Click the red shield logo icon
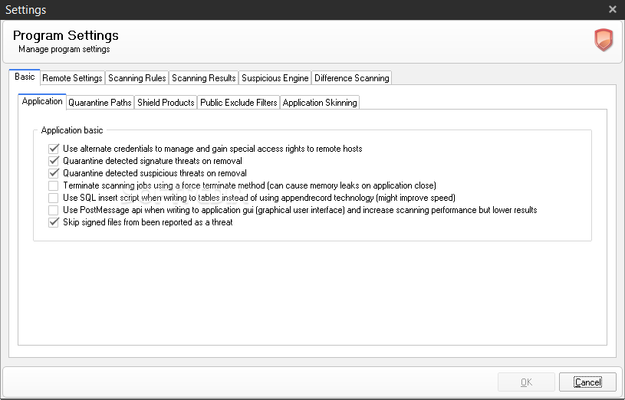The image size is (625, 400). (x=604, y=40)
